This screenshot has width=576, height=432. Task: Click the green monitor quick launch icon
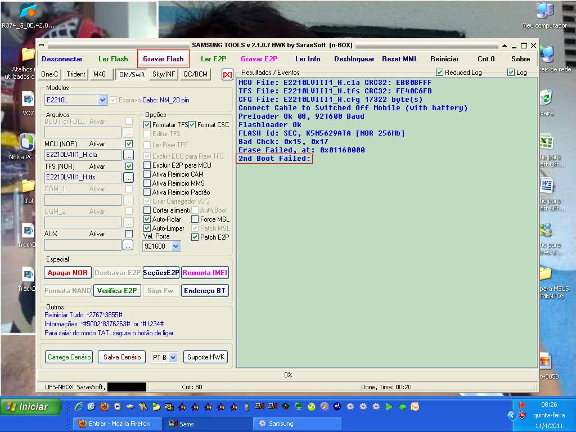coord(298,407)
